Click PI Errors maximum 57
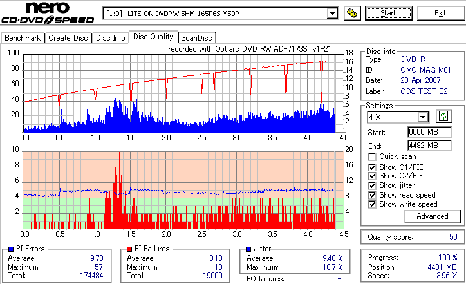466x284 pixels. [98, 267]
